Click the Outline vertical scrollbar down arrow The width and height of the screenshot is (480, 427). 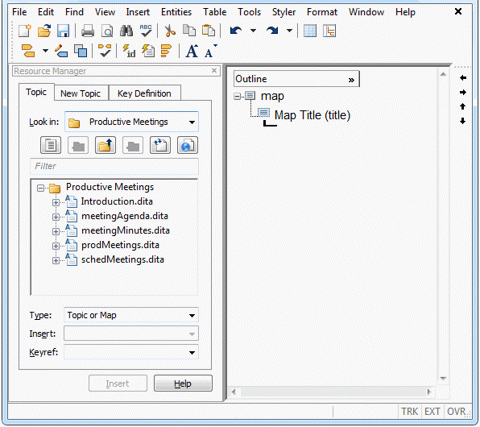pyautogui.click(x=443, y=378)
